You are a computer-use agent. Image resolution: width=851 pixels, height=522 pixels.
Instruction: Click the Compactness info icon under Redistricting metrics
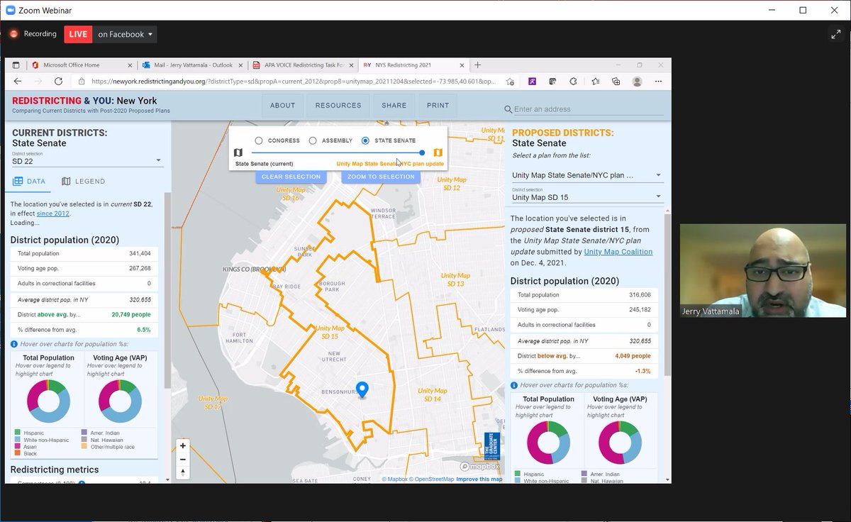point(82,484)
